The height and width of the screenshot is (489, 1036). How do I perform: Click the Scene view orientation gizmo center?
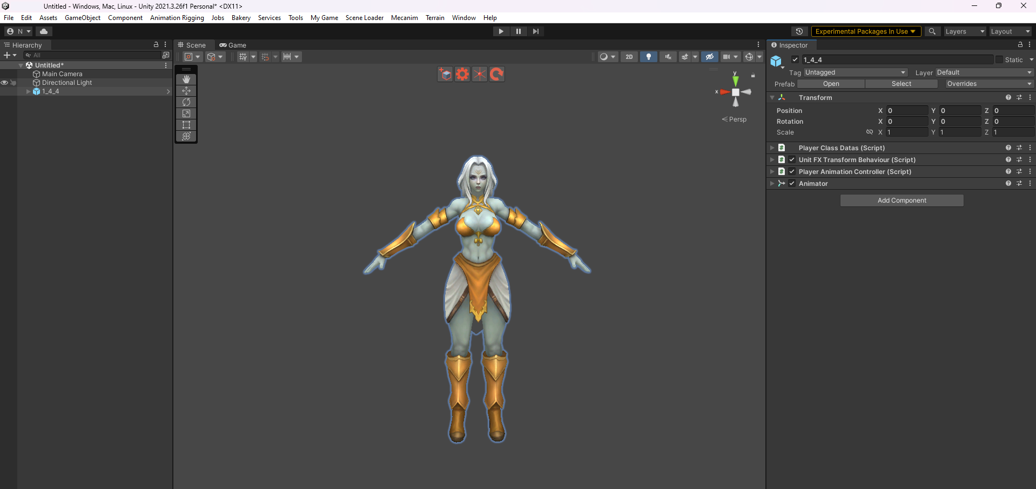(x=736, y=92)
